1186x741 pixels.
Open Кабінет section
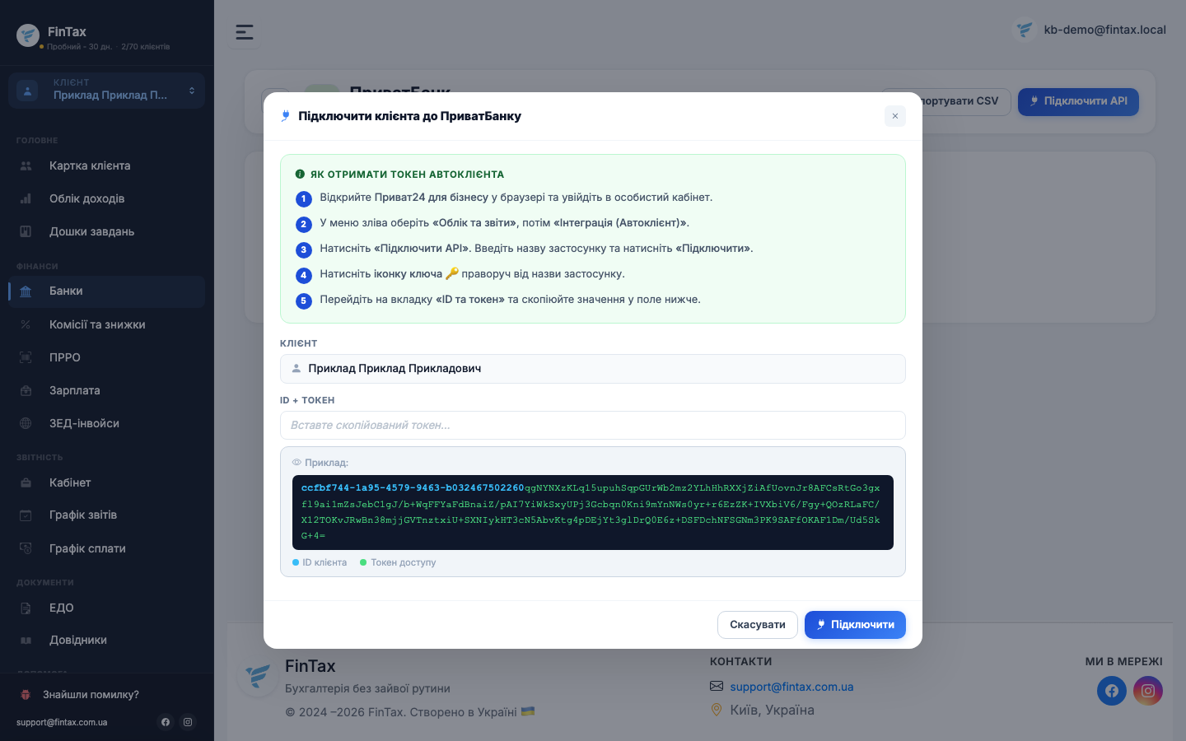click(x=106, y=482)
